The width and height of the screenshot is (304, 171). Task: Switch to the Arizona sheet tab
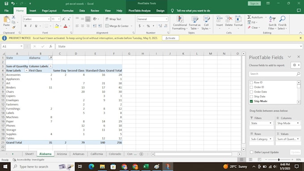pyautogui.click(x=62, y=154)
